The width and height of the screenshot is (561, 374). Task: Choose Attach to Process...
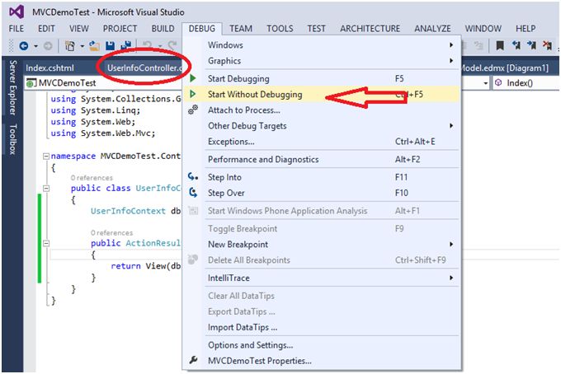pyautogui.click(x=322, y=110)
